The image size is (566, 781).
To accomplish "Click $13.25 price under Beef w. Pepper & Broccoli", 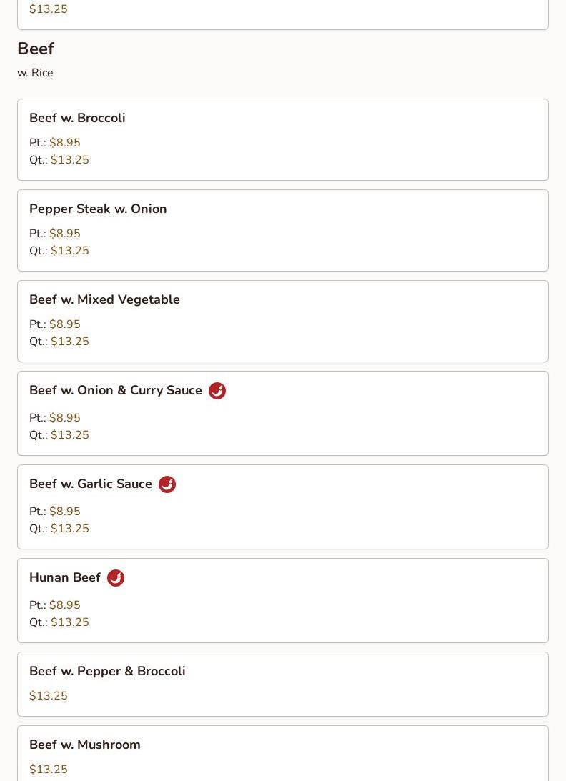I will point(49,696).
